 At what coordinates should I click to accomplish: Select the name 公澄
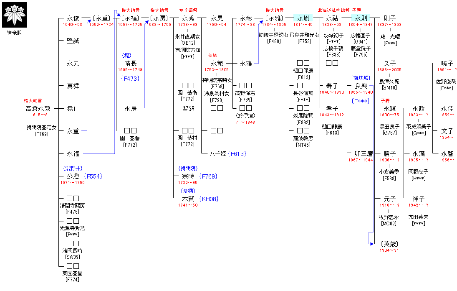pos(73,176)
